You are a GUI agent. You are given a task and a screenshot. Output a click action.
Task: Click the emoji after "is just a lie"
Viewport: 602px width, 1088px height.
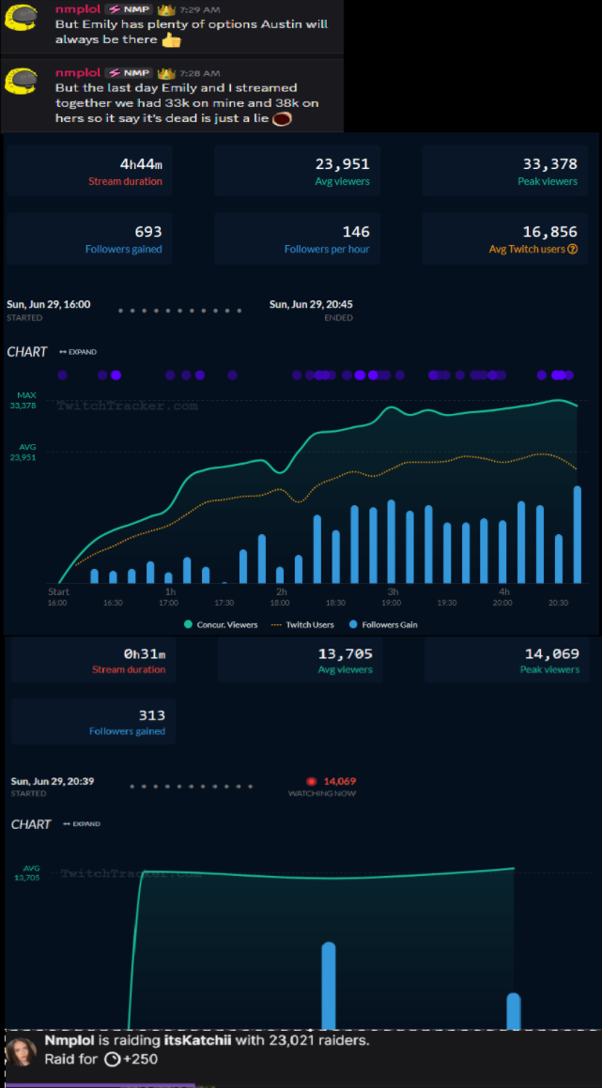click(x=282, y=118)
